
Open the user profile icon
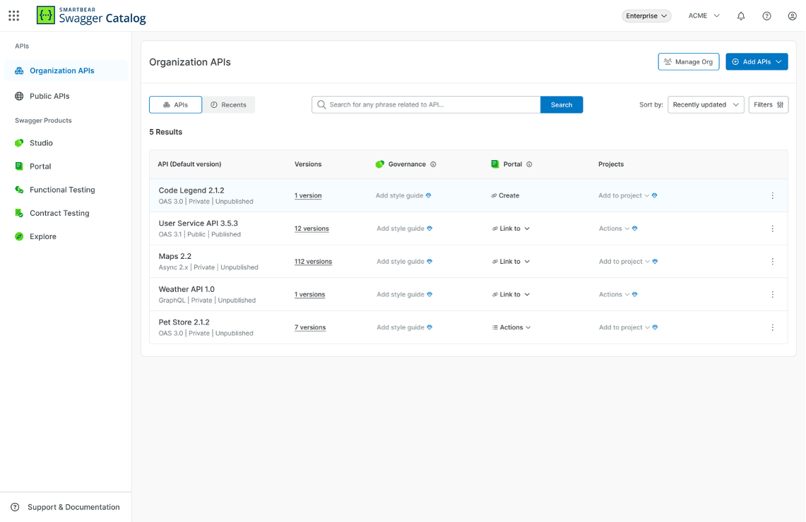(792, 16)
